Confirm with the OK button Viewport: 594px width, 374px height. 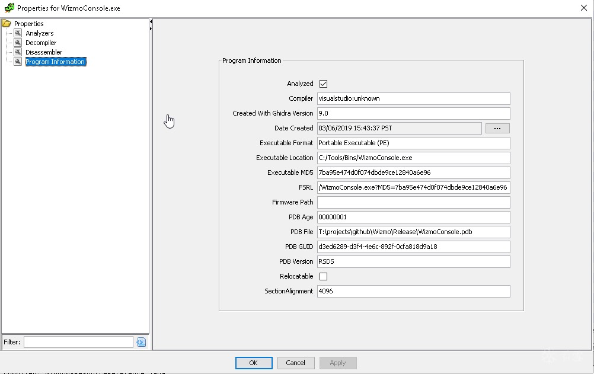point(254,363)
